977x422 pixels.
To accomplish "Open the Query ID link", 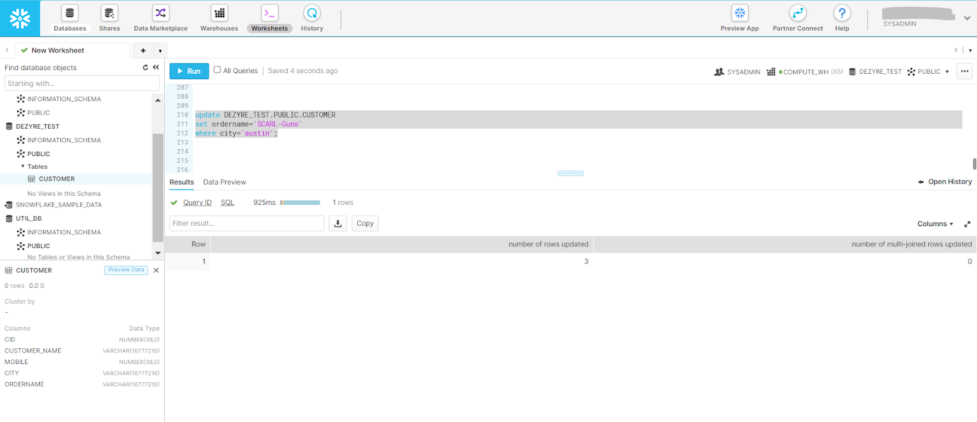I will coord(197,202).
